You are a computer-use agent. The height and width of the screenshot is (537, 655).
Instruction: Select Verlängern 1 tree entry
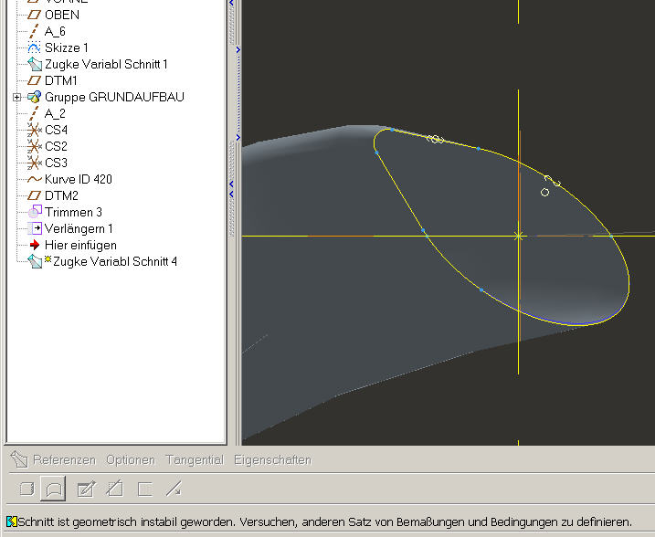79,228
